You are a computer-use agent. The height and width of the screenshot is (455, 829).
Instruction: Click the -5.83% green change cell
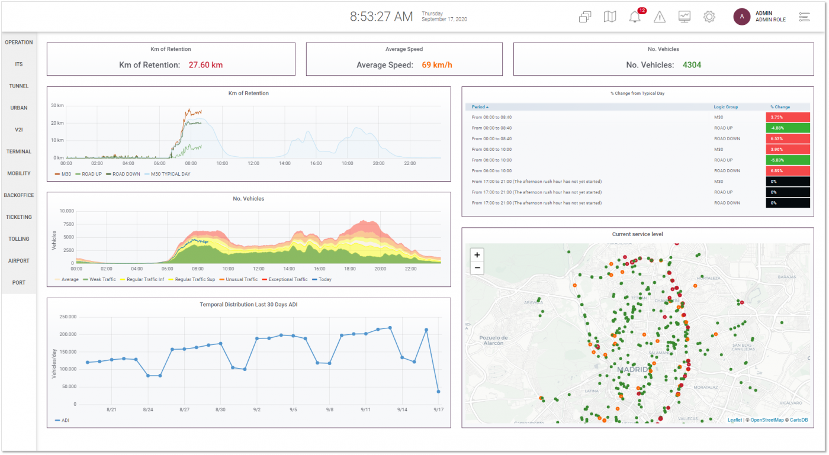click(788, 160)
